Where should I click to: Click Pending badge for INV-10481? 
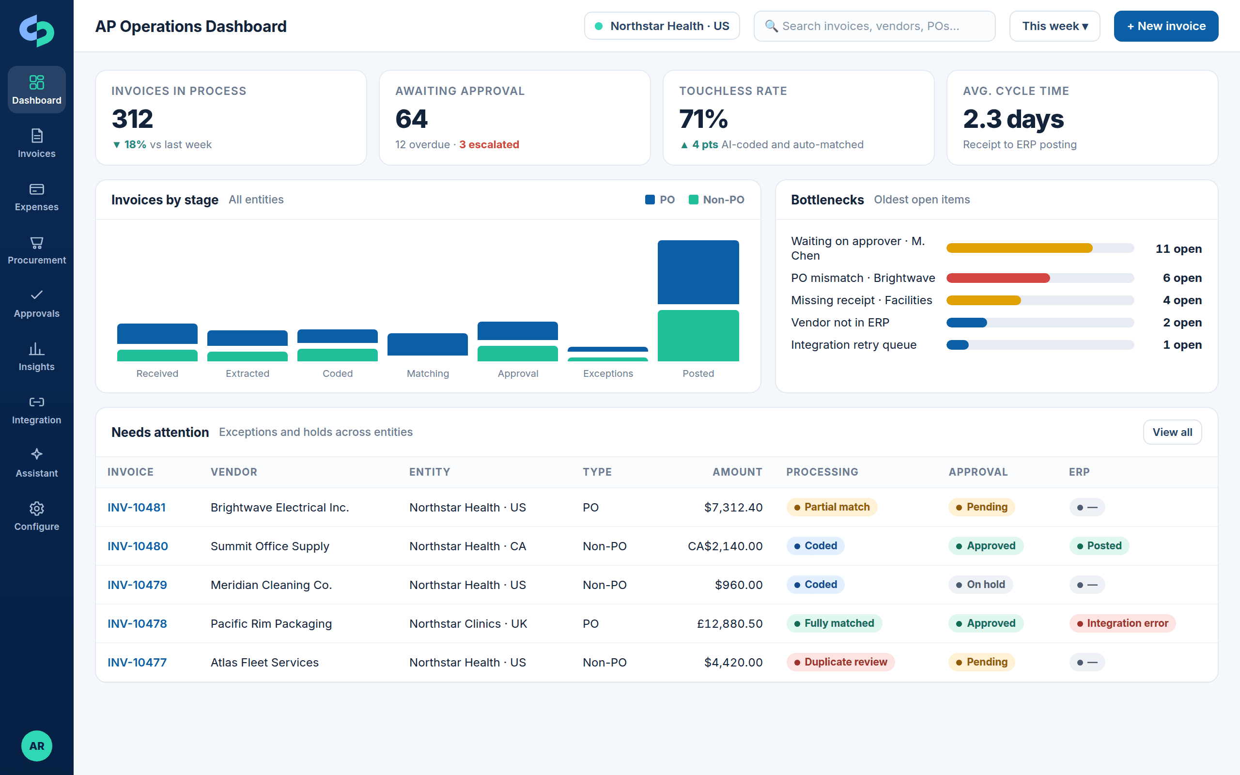(981, 507)
